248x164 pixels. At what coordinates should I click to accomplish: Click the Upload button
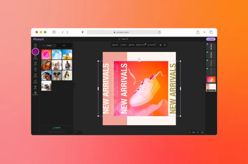tap(57, 128)
